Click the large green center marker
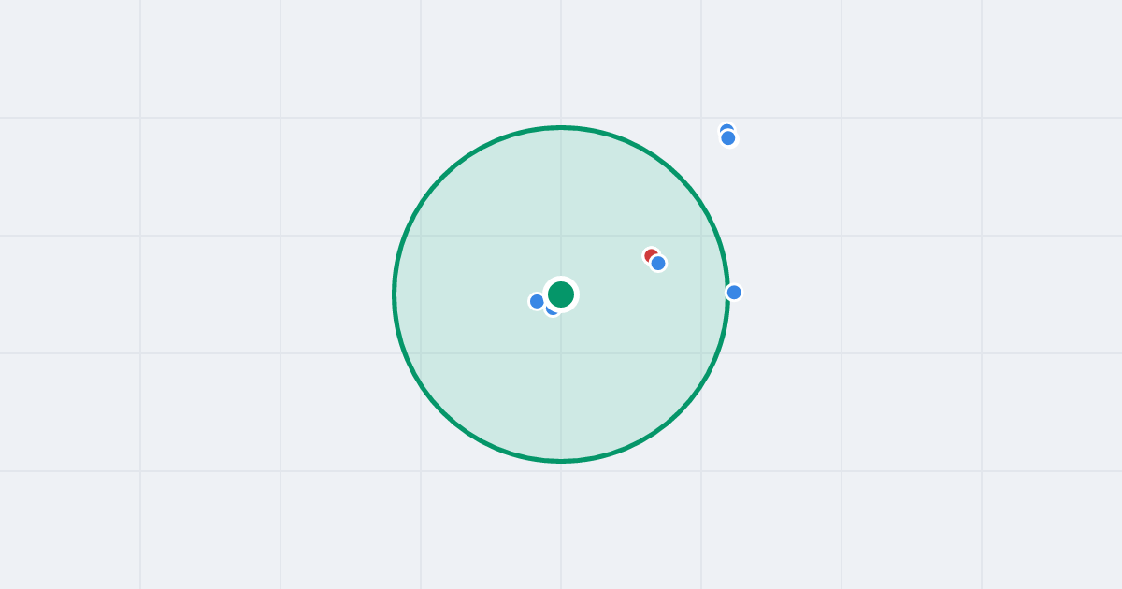 coord(561,294)
